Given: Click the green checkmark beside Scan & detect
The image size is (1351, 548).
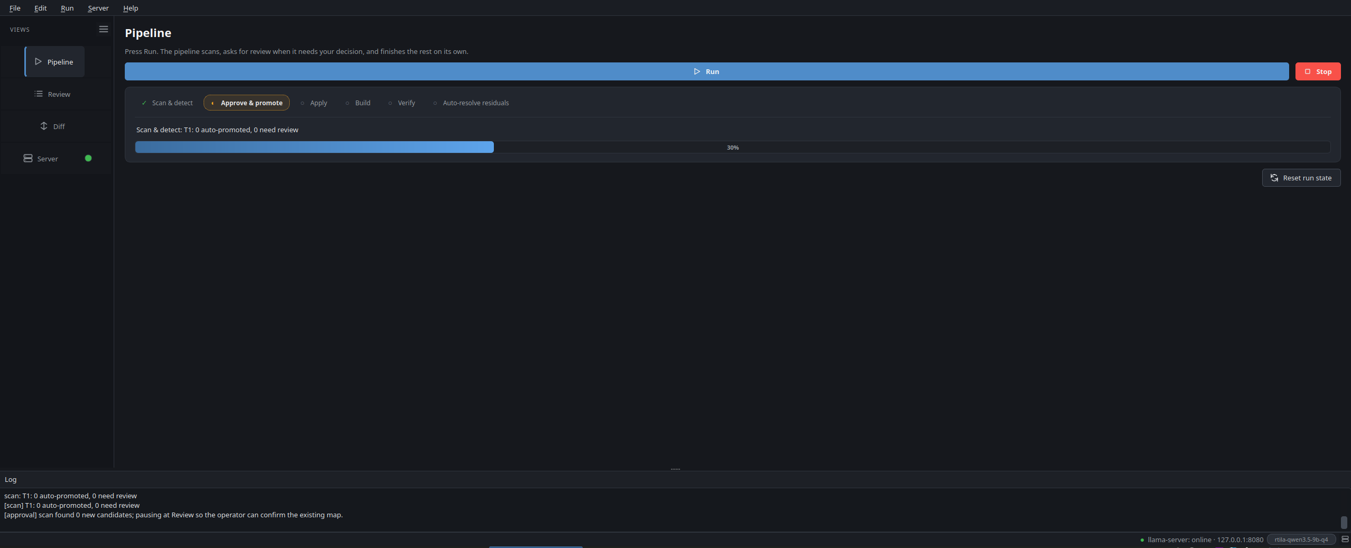Looking at the screenshot, I should coord(144,103).
